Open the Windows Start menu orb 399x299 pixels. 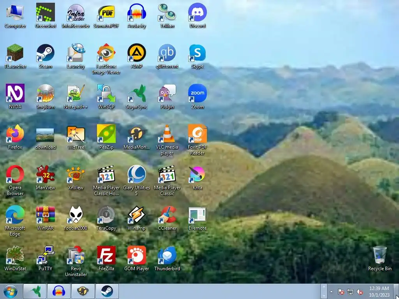pyautogui.click(x=11, y=291)
